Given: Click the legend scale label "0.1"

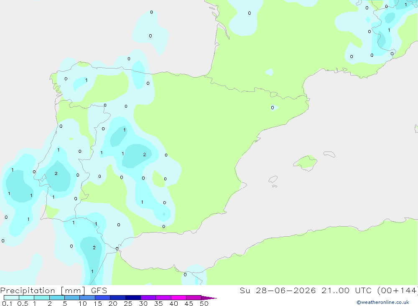Looking at the screenshot, I should [7, 303].
